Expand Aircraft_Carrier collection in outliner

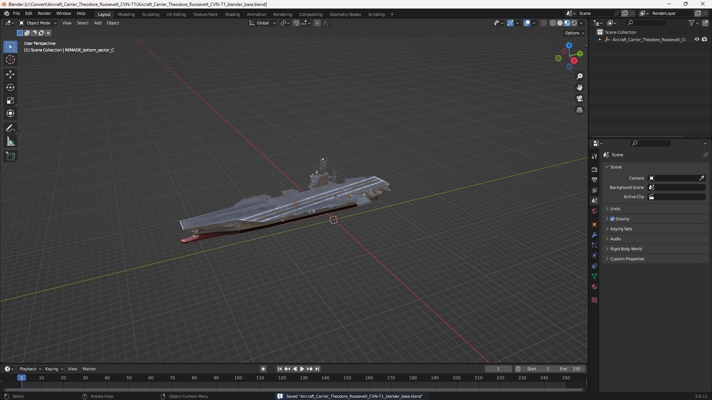point(600,40)
